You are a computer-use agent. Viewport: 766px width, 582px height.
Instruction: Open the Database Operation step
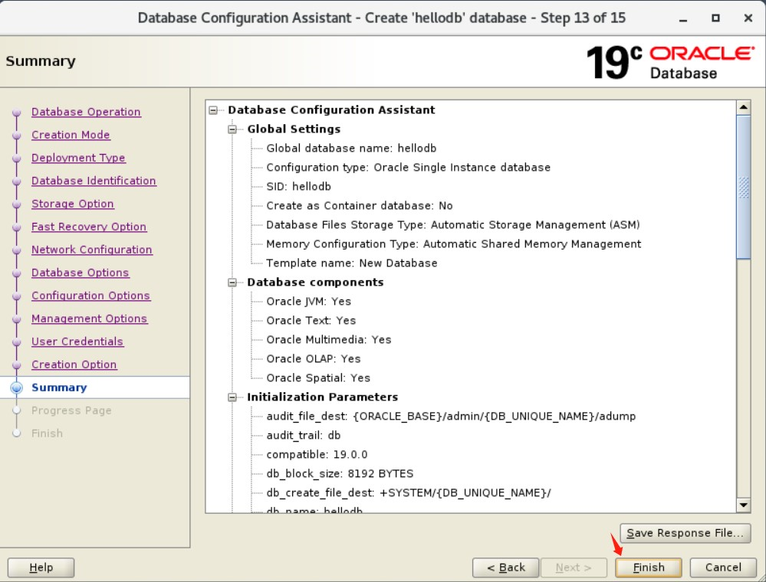point(86,112)
